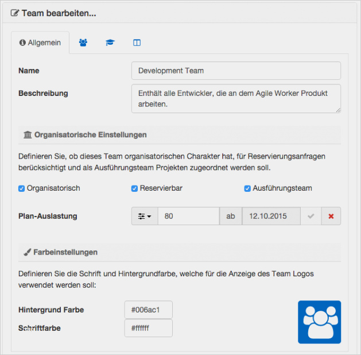361x355 pixels.
Task: Click the 'Team bearbeiten...' title text
Action: 59,13
